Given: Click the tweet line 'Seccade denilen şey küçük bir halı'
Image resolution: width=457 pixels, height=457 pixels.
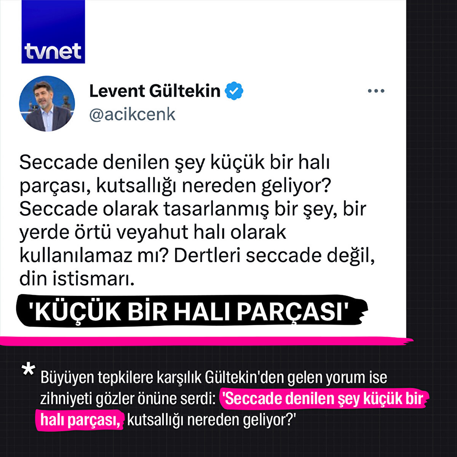Looking at the screenshot, I should (174, 163).
